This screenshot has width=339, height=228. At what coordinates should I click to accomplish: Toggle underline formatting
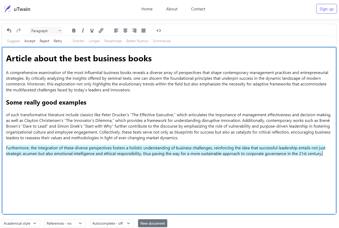pyautogui.click(x=92, y=31)
